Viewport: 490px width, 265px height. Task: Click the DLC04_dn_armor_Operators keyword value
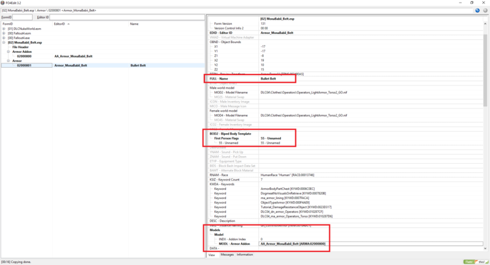point(291,211)
